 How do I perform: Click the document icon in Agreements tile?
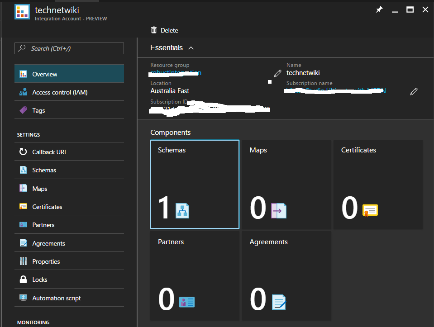pos(279,302)
